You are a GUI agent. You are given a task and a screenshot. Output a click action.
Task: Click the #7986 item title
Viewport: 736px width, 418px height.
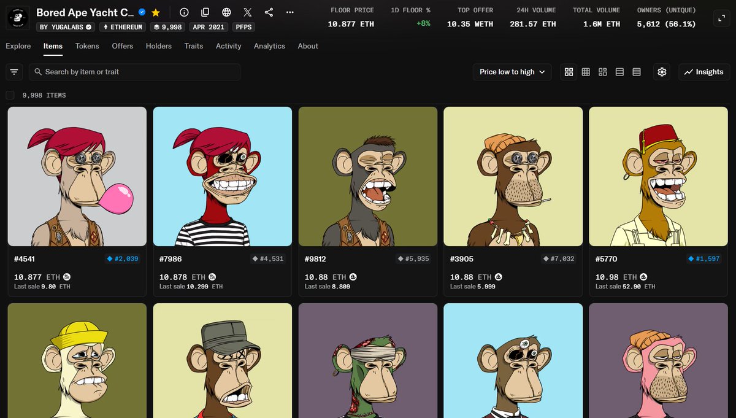click(x=171, y=259)
